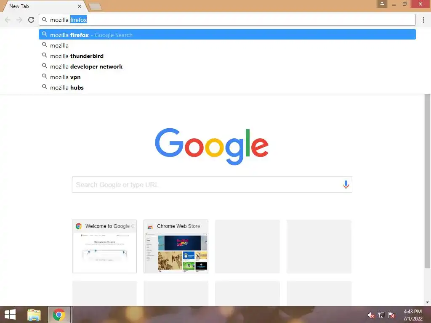Choose the mozilla vpn suggestion
The width and height of the screenshot is (431, 323).
[227, 77]
